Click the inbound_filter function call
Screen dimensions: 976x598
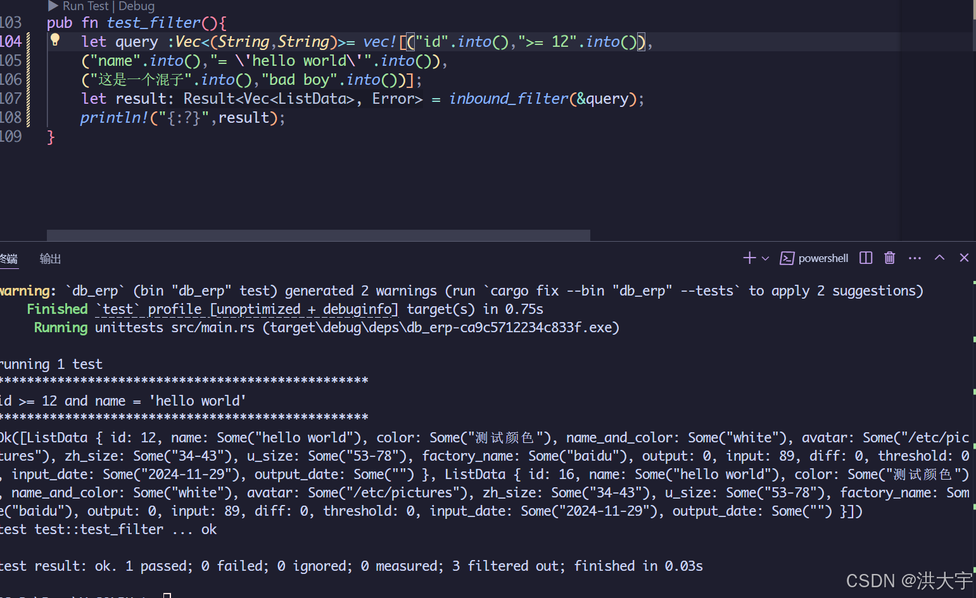tap(509, 99)
